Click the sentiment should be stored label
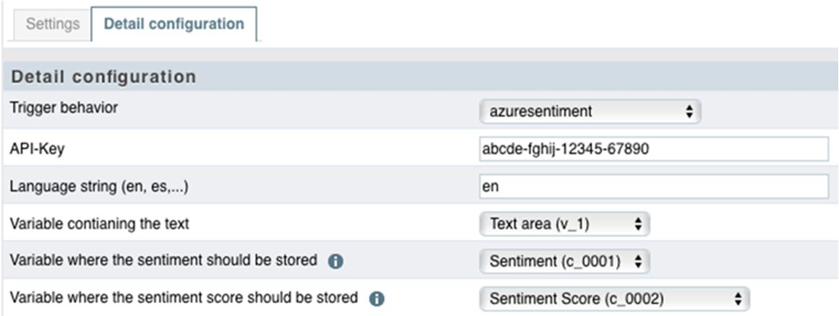Image resolution: width=839 pixels, height=316 pixels. click(163, 261)
